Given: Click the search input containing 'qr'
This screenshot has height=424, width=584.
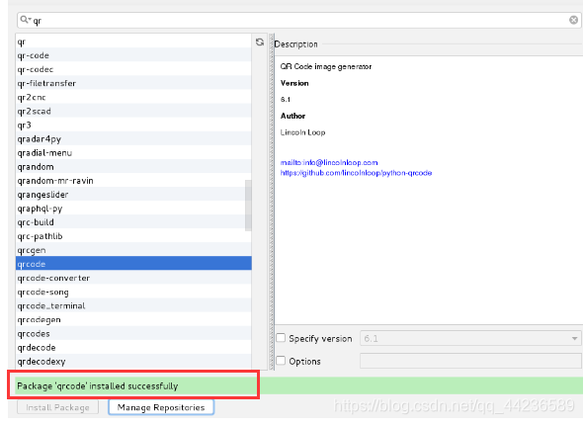Looking at the screenshot, I should [x=298, y=20].
